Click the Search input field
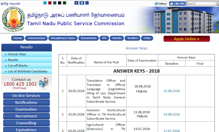This screenshot has width=219, height=132. click(x=202, y=4)
